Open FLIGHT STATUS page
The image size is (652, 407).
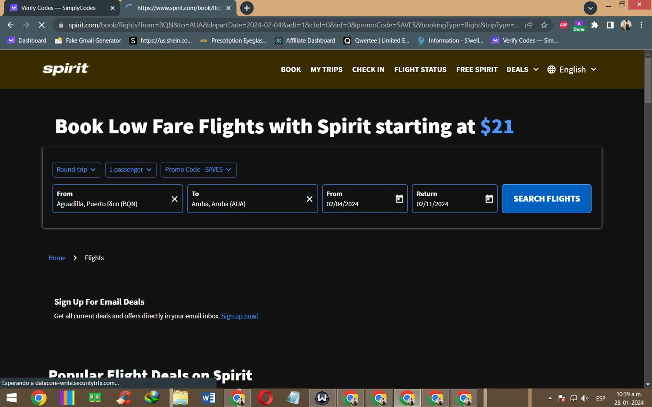point(420,69)
